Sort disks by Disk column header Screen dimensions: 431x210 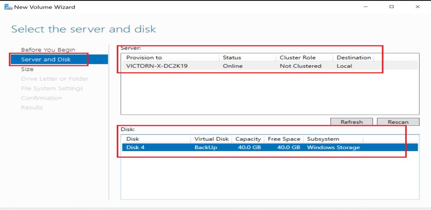[133, 139]
